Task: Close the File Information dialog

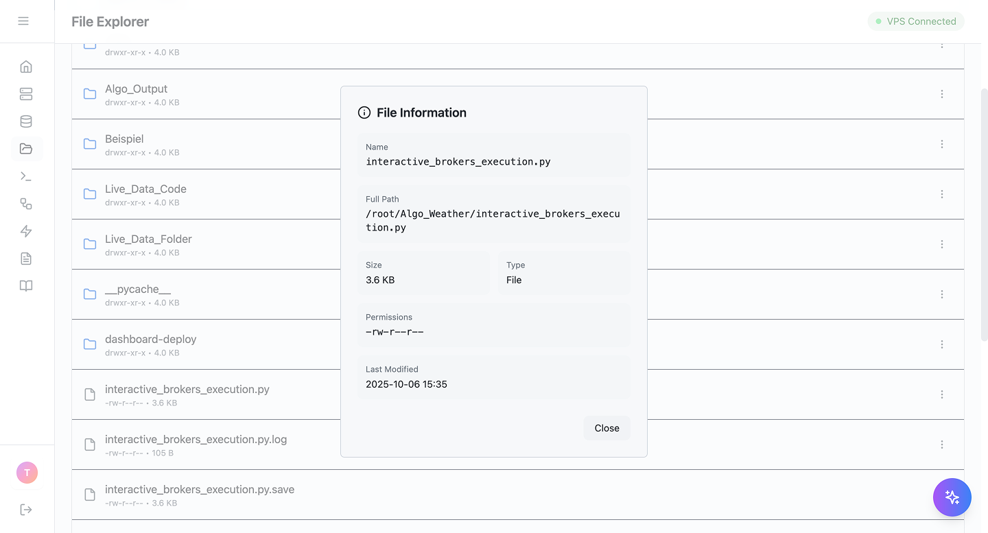Action: 607,428
